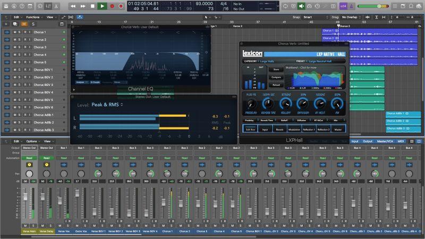Click the Stop transport button
Screen dimensions: 425x239
tap(92, 6)
